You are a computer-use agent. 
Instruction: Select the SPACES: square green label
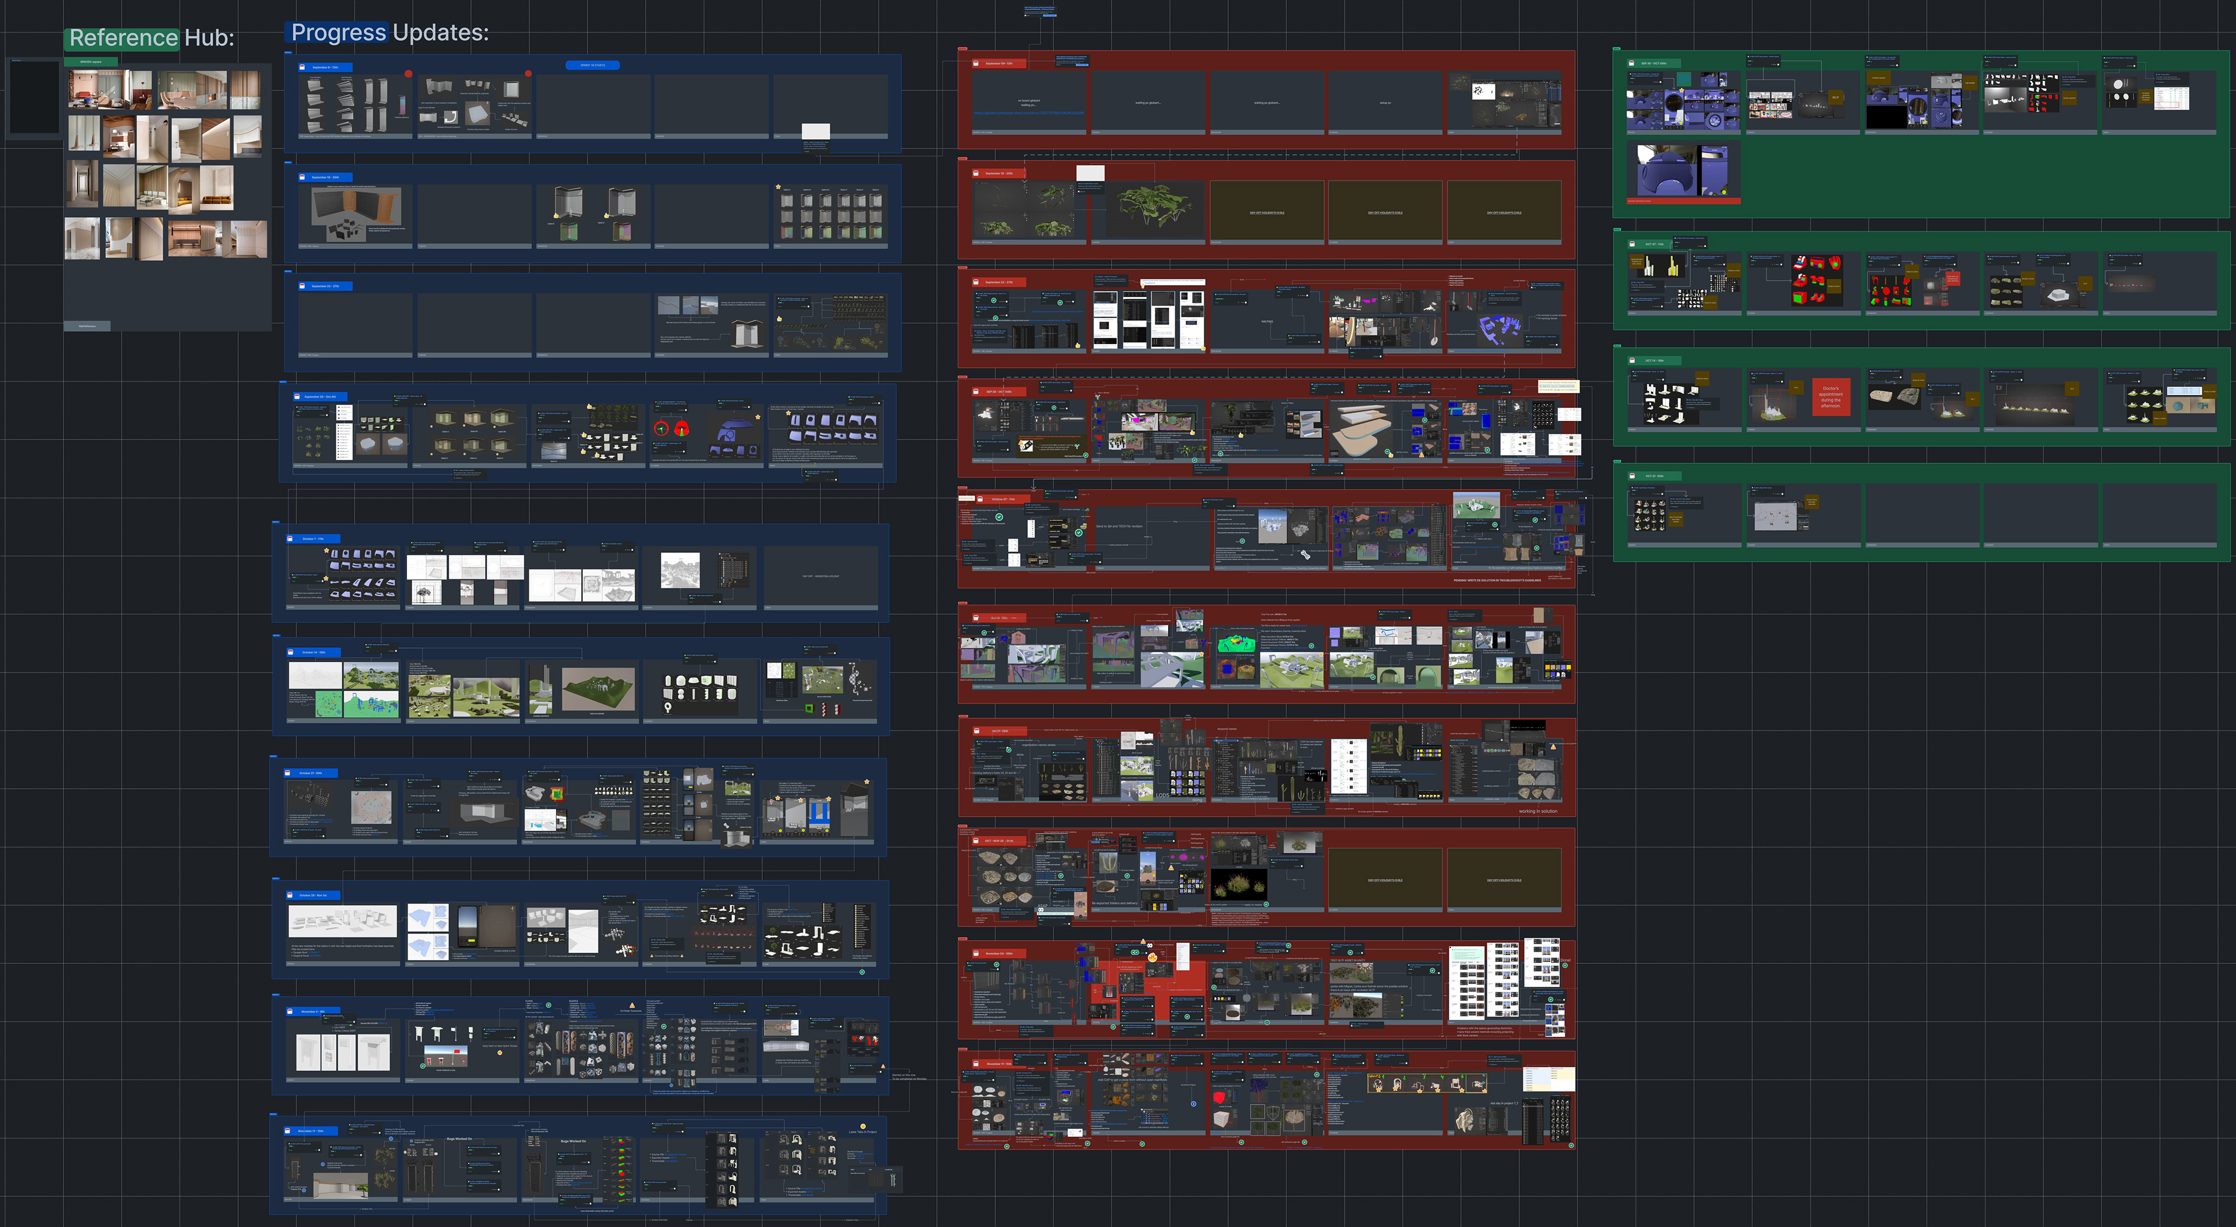[90, 62]
